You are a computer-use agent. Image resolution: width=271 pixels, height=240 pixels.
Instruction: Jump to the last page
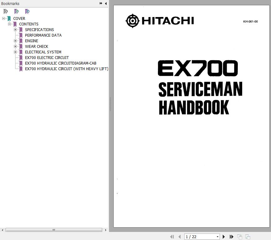click(x=232, y=237)
